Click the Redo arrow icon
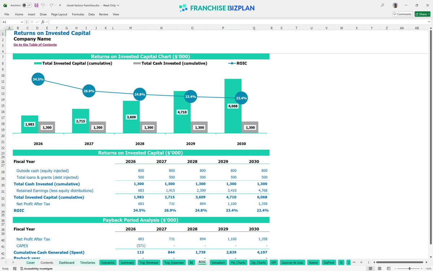This screenshot has width=433, height=271. pos(52,5)
